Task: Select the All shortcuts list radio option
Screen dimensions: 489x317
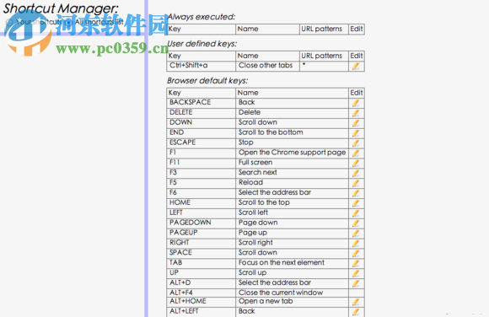Action: (x=68, y=22)
